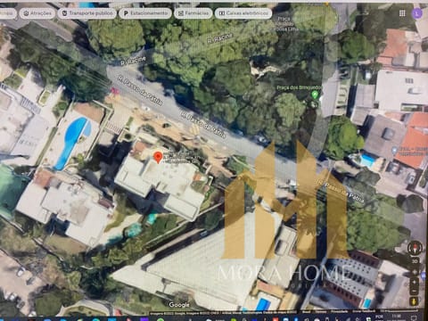Toggle the 3D view button

pyautogui.click(x=415, y=261)
